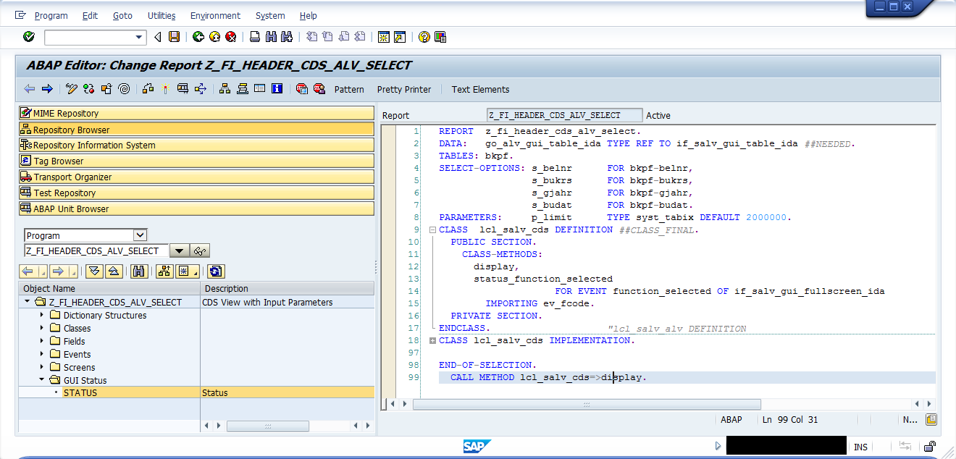Open the Goto menu
The image size is (956, 459).
click(x=122, y=15)
